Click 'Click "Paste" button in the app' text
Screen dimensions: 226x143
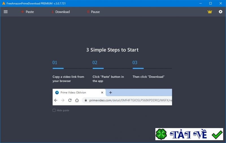click(108, 79)
